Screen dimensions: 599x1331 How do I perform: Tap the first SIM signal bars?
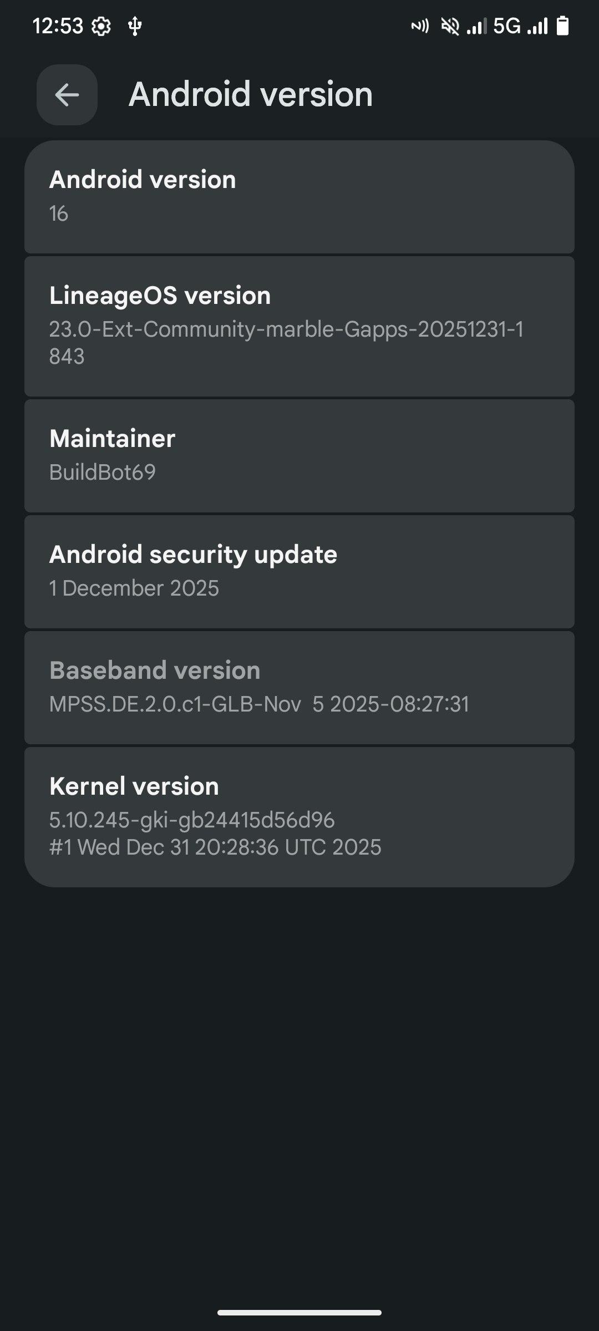[x=477, y=26]
